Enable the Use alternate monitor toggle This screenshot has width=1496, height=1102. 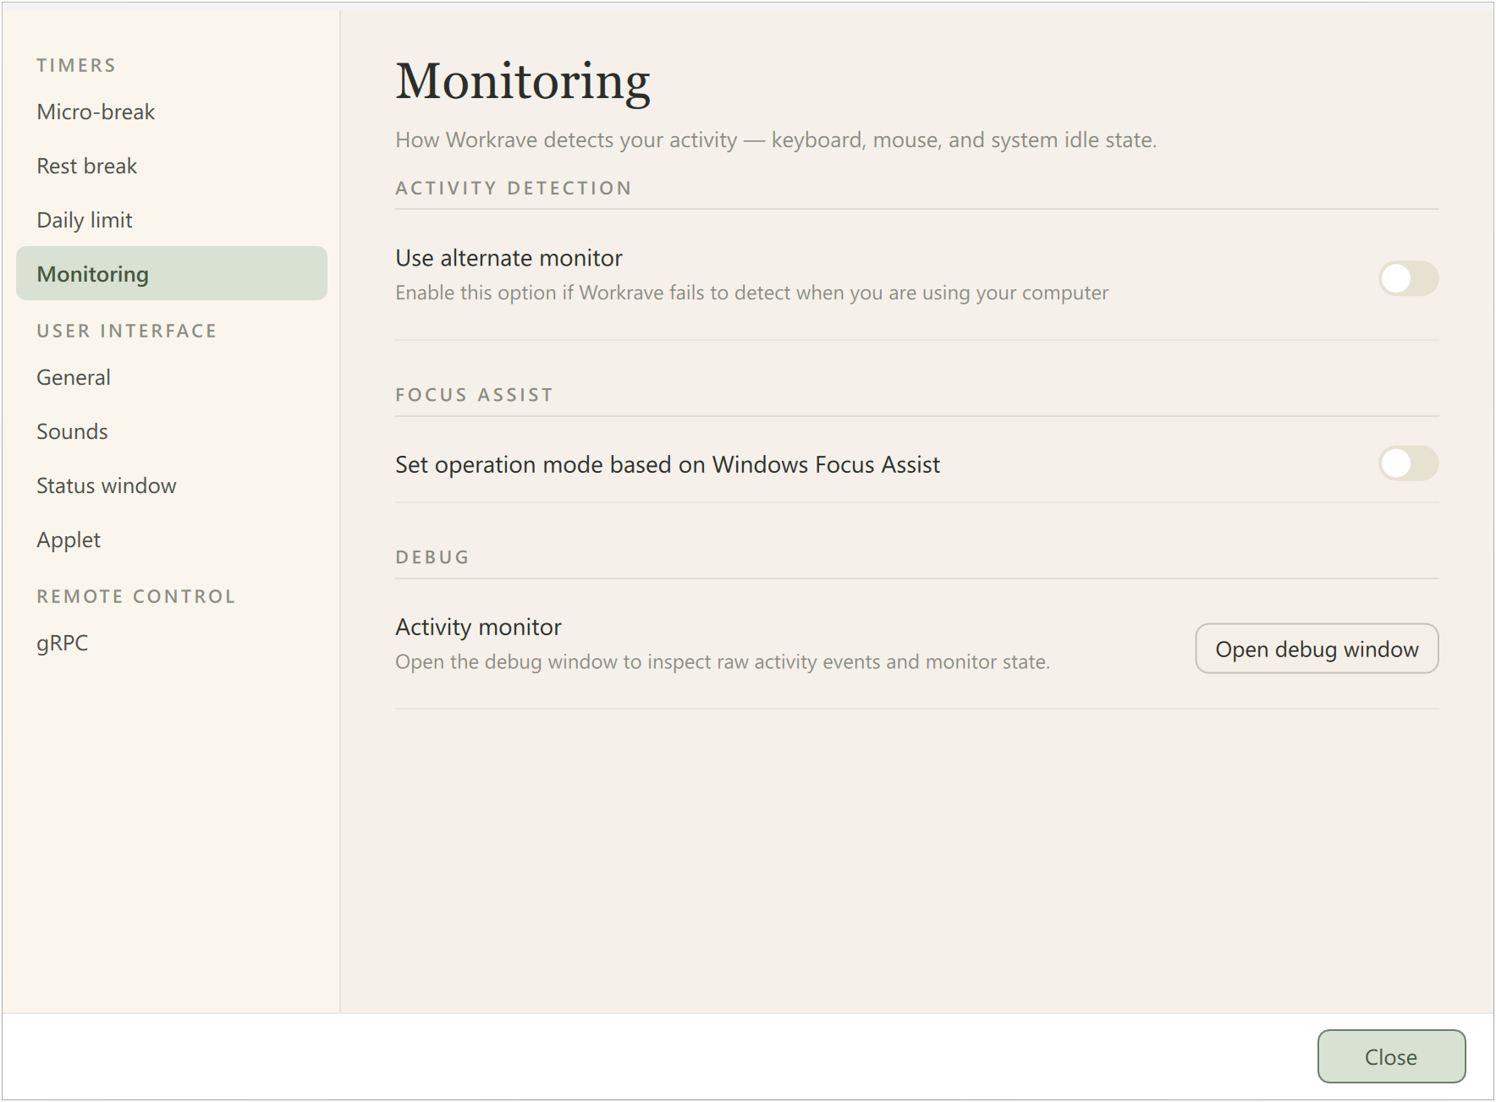click(1408, 278)
